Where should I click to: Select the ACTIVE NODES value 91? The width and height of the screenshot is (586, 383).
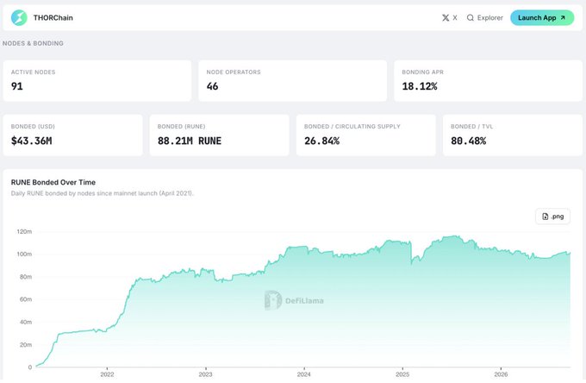pyautogui.click(x=17, y=86)
